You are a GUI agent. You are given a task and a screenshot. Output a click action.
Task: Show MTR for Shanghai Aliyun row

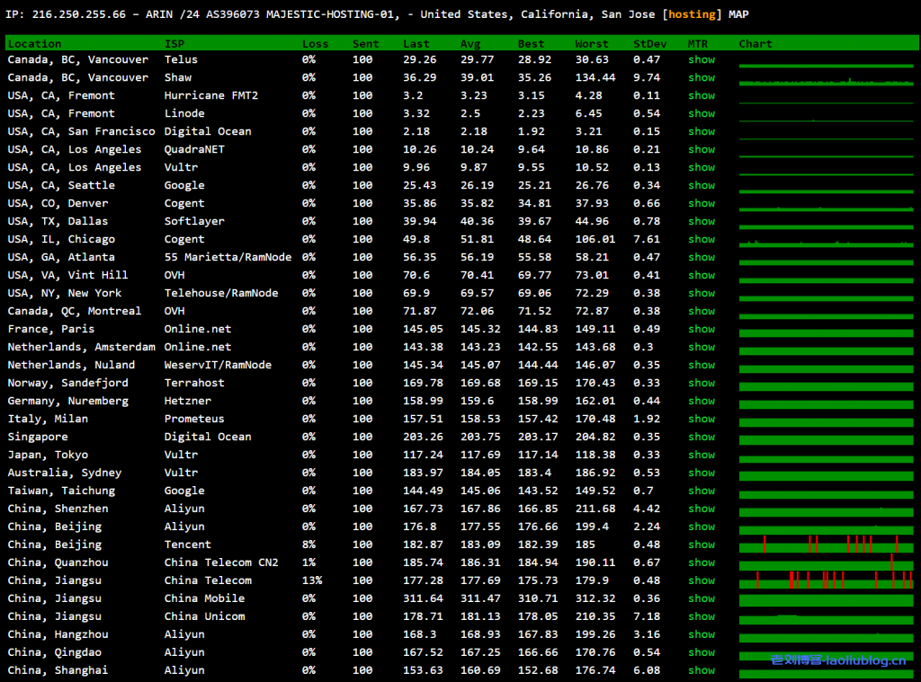(x=701, y=670)
